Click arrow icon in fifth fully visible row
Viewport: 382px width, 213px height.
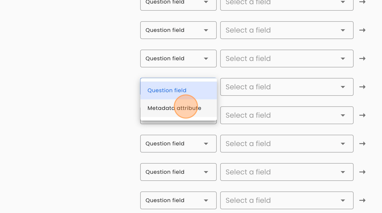tap(362, 144)
